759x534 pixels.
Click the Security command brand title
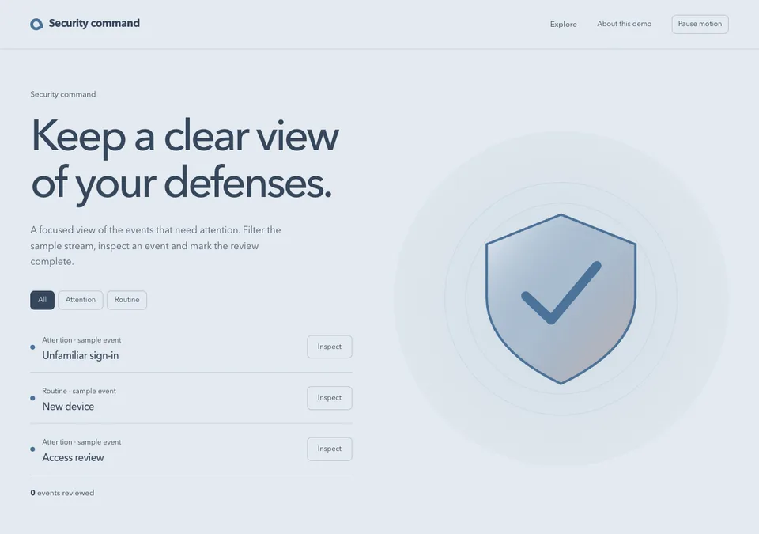pos(94,23)
